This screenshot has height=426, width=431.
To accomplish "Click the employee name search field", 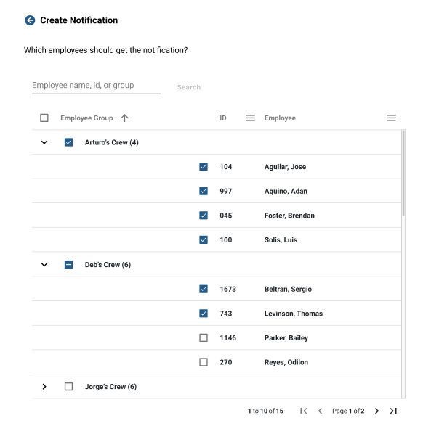I will pyautogui.click(x=96, y=86).
